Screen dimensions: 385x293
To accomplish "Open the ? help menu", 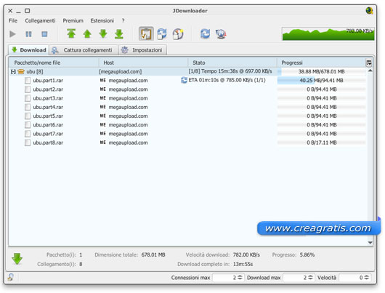I will (x=123, y=20).
